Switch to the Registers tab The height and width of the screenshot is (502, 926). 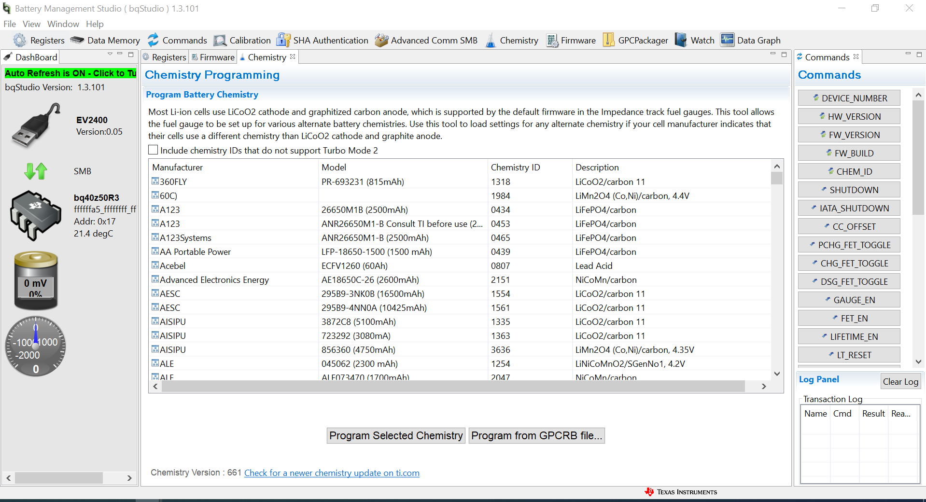[165, 57]
